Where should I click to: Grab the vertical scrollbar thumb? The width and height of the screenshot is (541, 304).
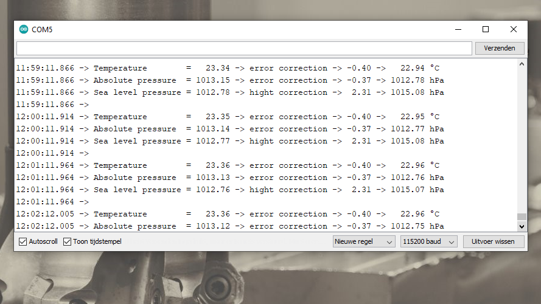point(521,217)
